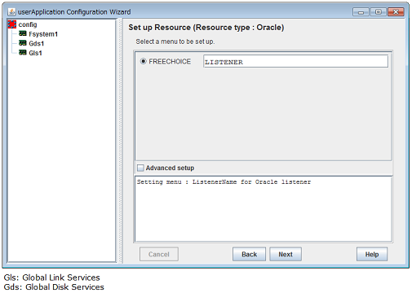Select the config tree root label
Screen dimensions: 412x293
[x=28, y=24]
